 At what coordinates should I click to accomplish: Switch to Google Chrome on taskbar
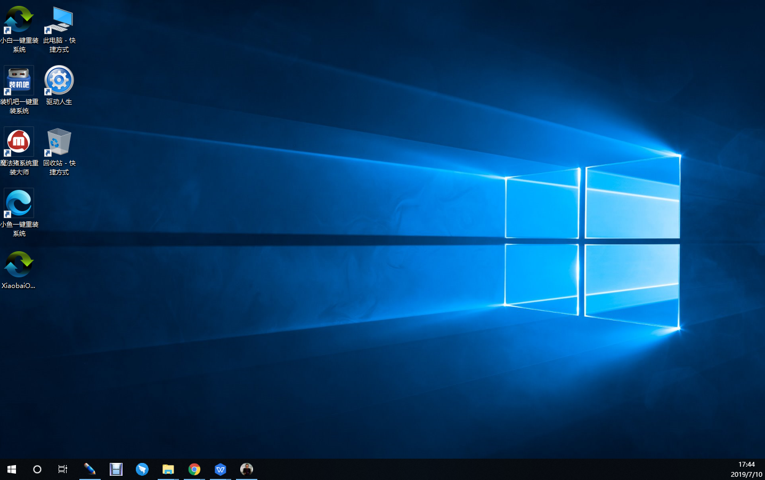(x=194, y=469)
